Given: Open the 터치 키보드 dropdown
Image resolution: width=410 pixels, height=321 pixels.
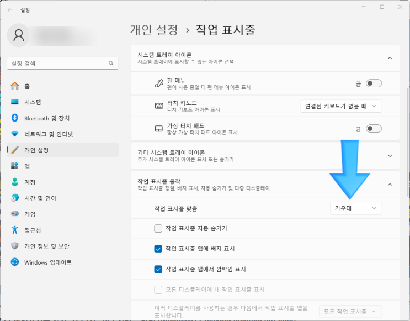Looking at the screenshot, I should click(x=341, y=106).
